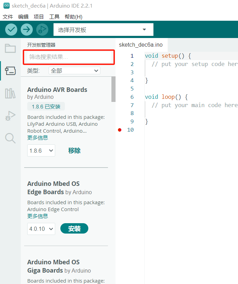Screen dimensions: 238x284
Task: Click line number 6 in the gutter
Action: click(132, 97)
